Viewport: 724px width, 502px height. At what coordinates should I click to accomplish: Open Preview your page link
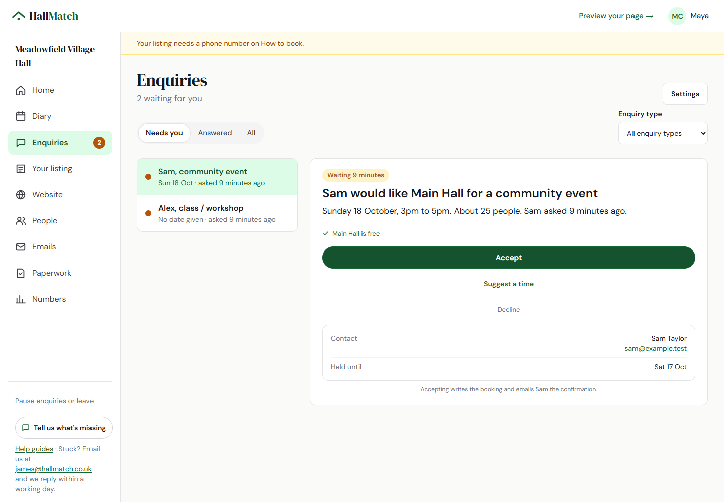[x=616, y=16]
